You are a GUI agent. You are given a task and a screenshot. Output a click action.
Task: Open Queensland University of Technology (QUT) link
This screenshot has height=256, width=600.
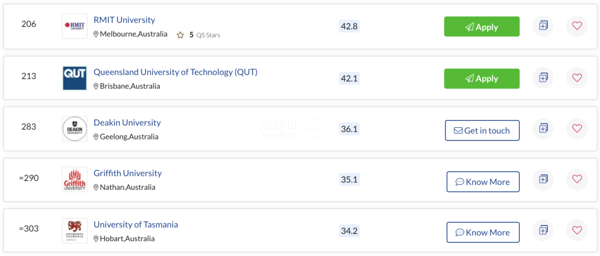coord(176,72)
